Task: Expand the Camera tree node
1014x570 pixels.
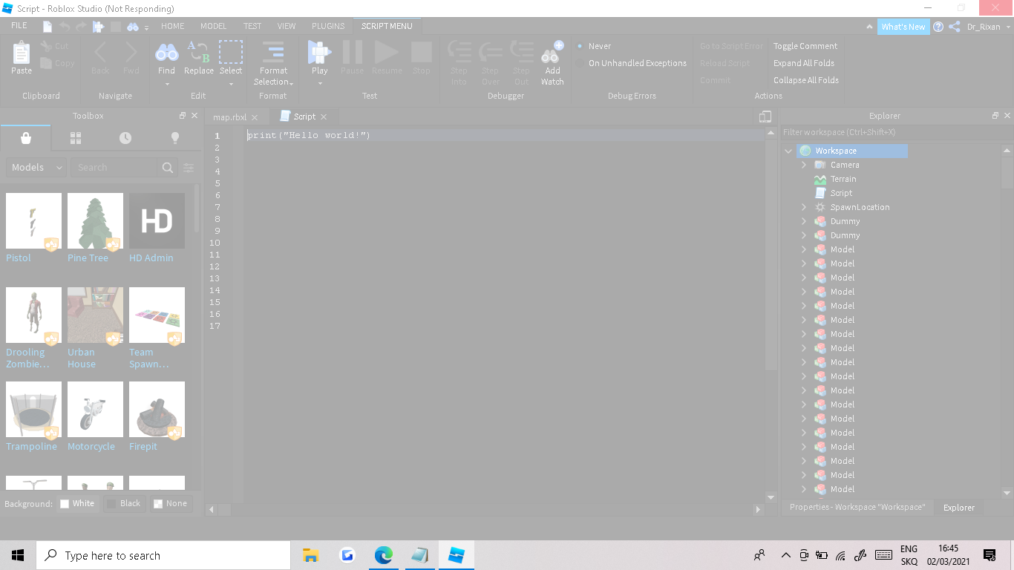Action: [804, 165]
